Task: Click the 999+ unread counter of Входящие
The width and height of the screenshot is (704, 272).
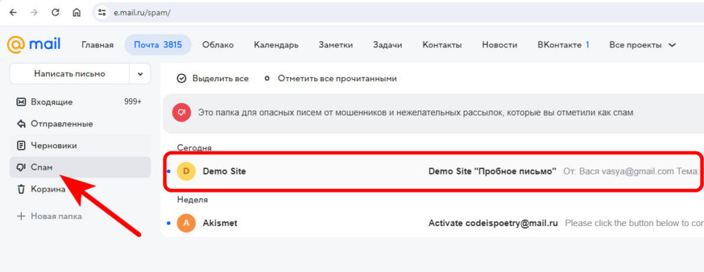Action: [x=133, y=102]
